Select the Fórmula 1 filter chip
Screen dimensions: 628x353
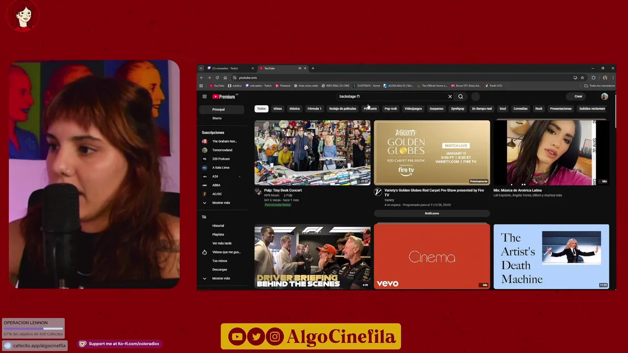[314, 108]
